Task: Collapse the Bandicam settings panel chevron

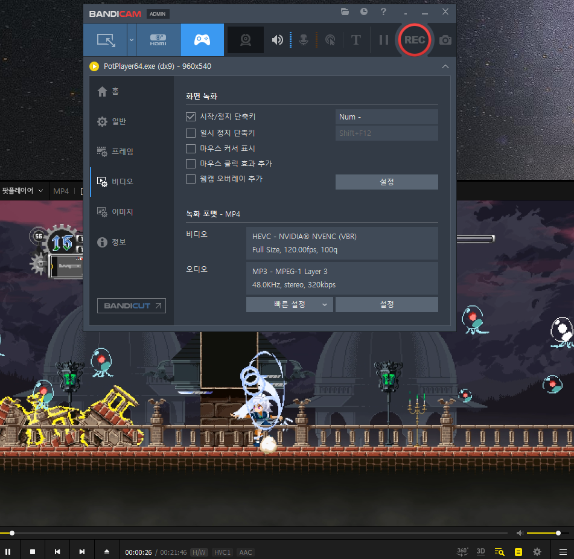Action: pos(445,66)
